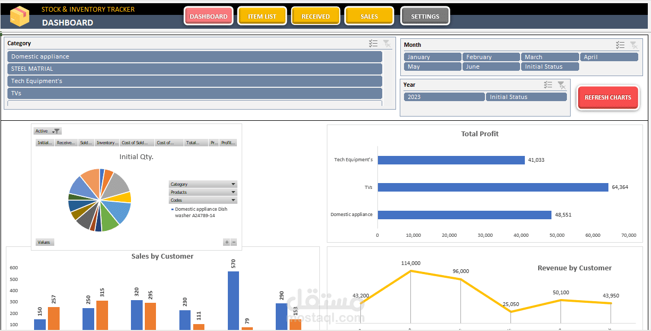Open the SETTINGS tab
The height and width of the screenshot is (331, 651).
[x=425, y=16]
